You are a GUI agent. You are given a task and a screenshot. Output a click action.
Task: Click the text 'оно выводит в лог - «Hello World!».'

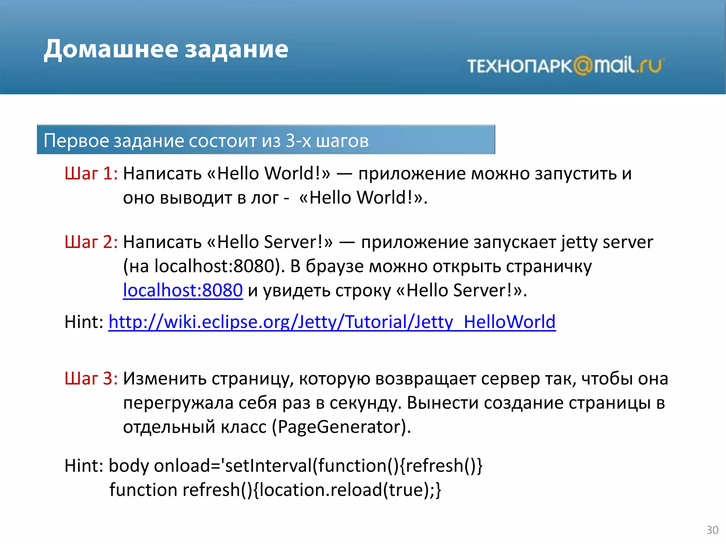click(x=275, y=198)
